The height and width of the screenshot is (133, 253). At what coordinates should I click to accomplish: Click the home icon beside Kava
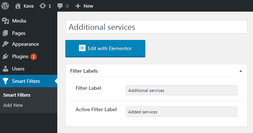click(18, 6)
